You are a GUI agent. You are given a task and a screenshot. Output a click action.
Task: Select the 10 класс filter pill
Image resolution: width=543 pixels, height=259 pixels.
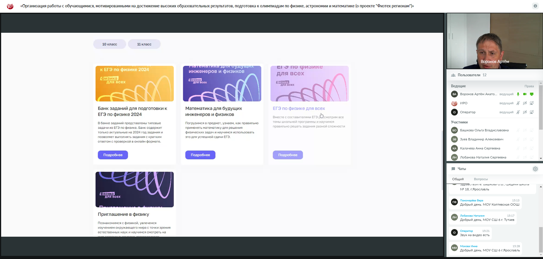point(110,44)
